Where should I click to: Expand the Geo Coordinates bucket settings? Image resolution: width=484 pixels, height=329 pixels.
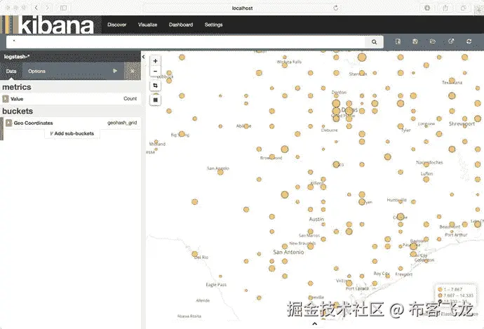[8, 123]
